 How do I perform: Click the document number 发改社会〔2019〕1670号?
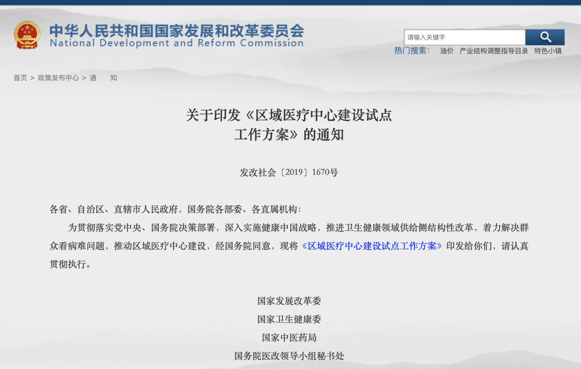coord(289,172)
